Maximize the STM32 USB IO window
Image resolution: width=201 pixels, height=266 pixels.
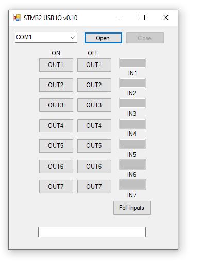click(142, 18)
